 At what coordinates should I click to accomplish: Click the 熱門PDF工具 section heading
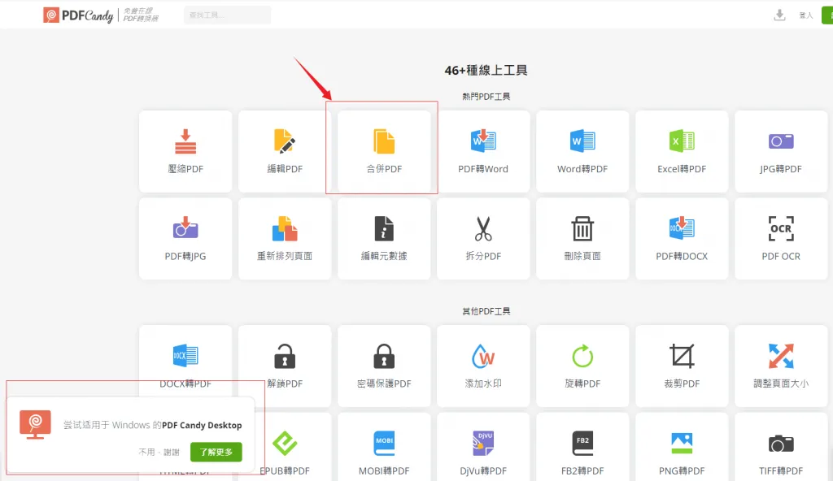486,96
